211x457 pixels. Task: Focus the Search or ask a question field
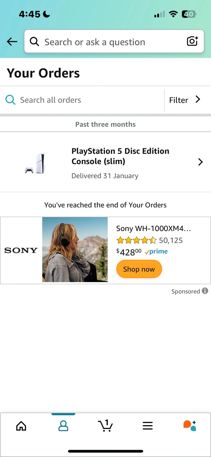pos(111,42)
